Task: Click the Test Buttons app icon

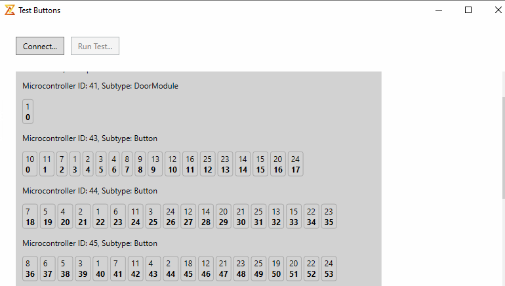Action: [10, 10]
